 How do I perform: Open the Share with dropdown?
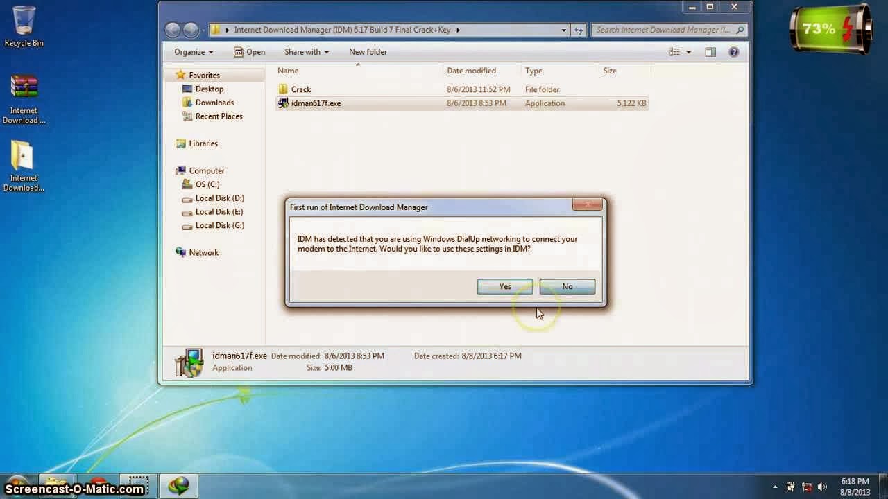[307, 52]
